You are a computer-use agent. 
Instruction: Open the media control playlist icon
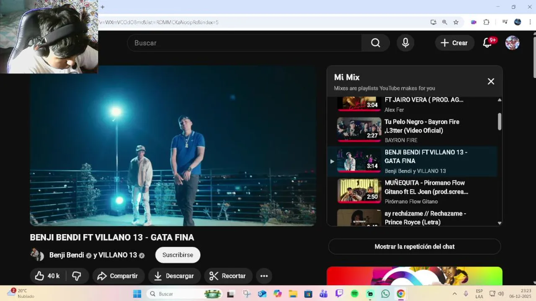[x=505, y=22]
